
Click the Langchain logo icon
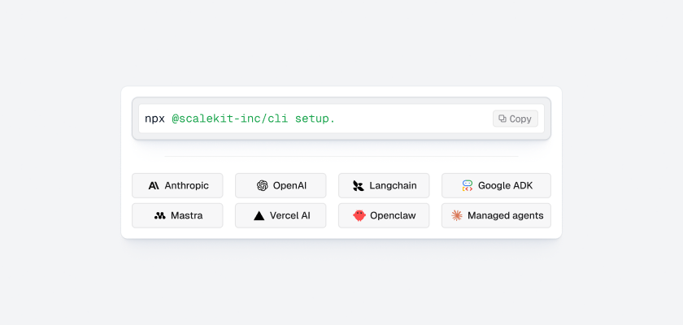click(358, 186)
